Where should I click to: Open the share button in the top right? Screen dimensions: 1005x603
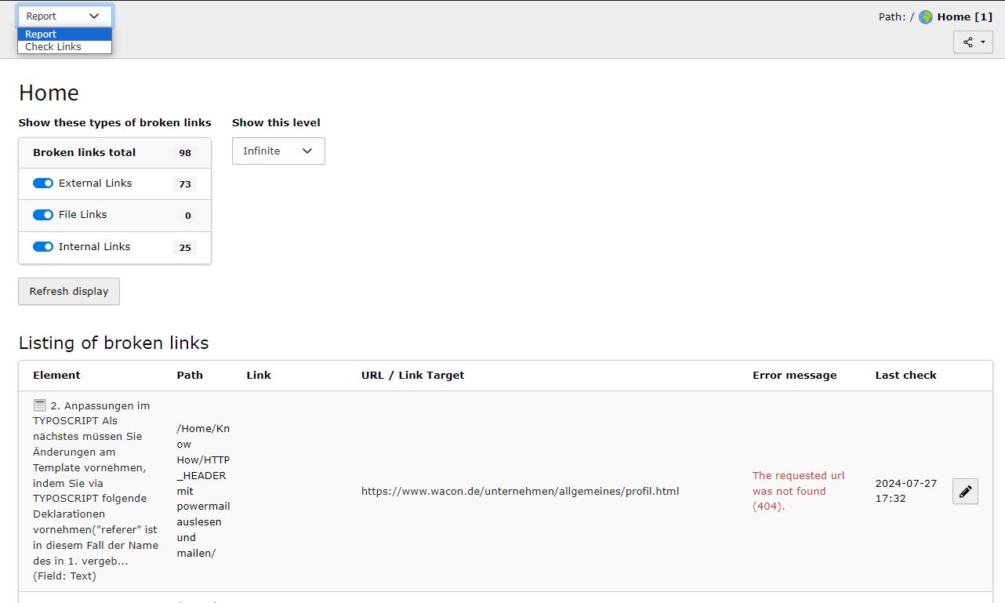(973, 42)
